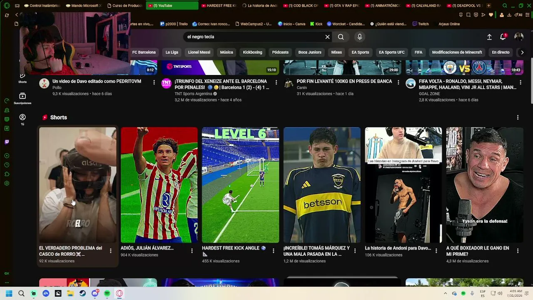This screenshot has height=300, width=533.
Task: Open the TNT Sports Argentina channel name
Action: point(193,94)
